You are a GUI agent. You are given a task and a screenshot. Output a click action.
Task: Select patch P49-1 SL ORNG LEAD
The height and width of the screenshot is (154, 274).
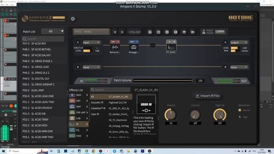tap(44, 67)
